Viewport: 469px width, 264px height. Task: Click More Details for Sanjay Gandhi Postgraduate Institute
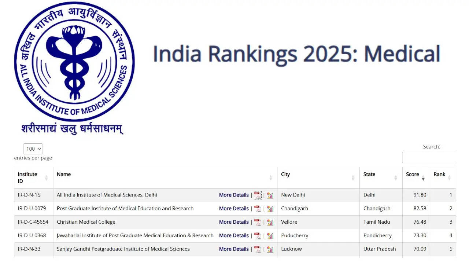[234, 249]
